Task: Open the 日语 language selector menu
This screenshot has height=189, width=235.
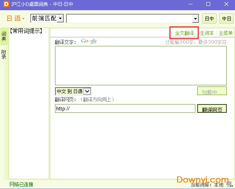Action: coord(16,18)
